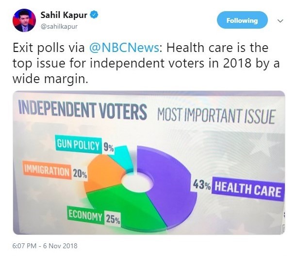Follow the @NBCNews mention link
Image resolution: width=297 pixels, height=256 pixels.
124,48
